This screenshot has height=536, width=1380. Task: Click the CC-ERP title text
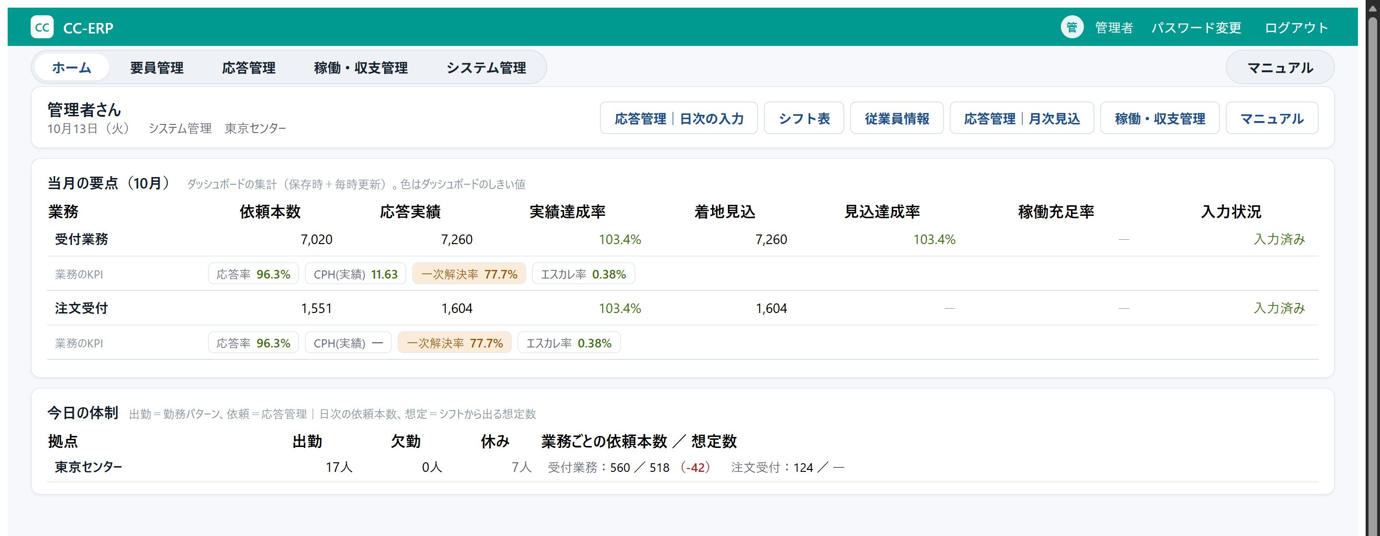pos(88,28)
